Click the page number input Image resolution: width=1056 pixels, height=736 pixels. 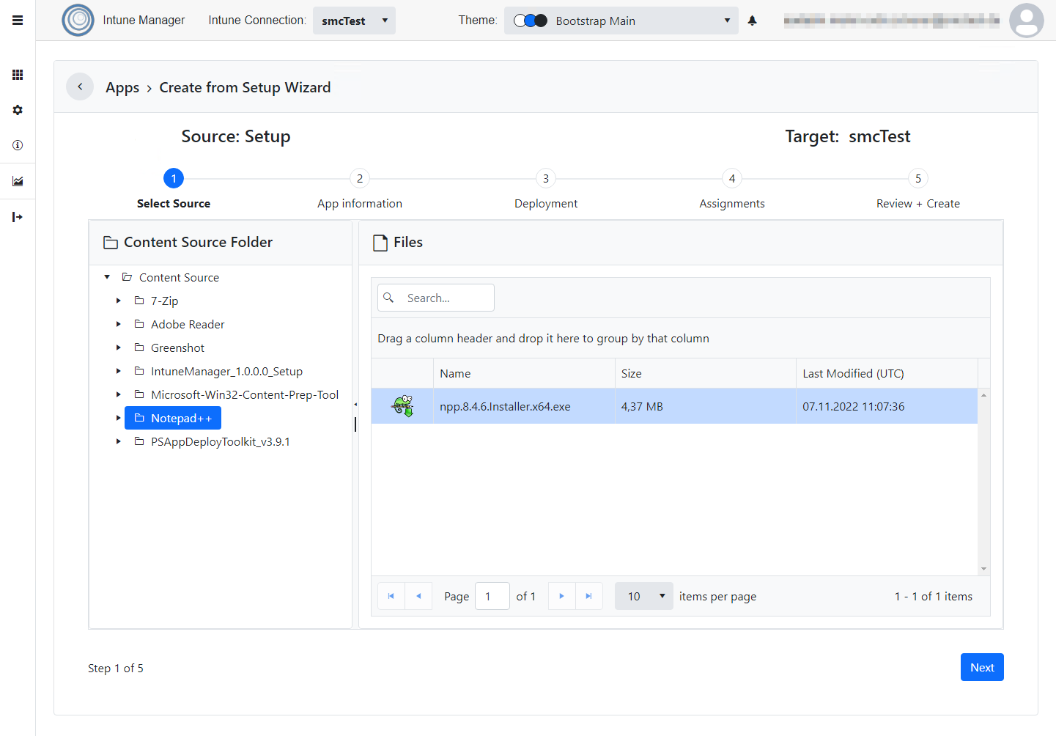coord(492,596)
